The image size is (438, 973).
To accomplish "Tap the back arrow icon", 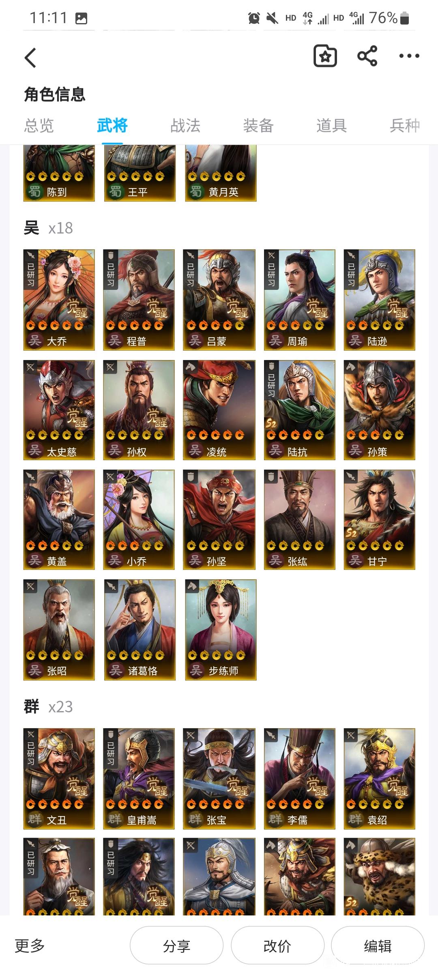I will tap(30, 58).
